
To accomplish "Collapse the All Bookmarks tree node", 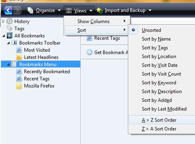I will (x=4, y=36).
